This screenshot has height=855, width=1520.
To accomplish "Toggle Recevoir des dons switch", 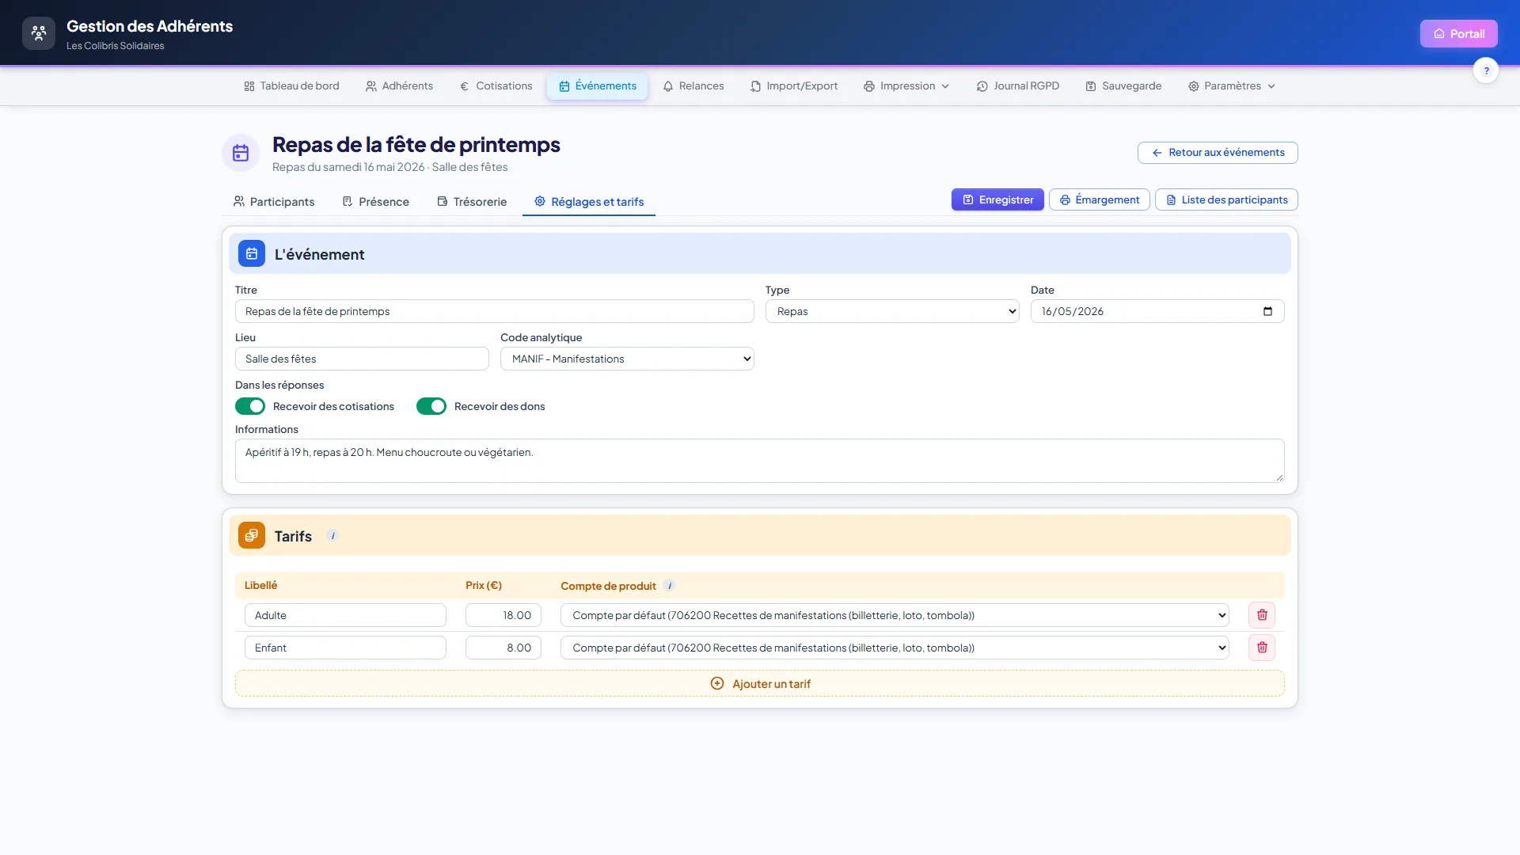I will [431, 406].
